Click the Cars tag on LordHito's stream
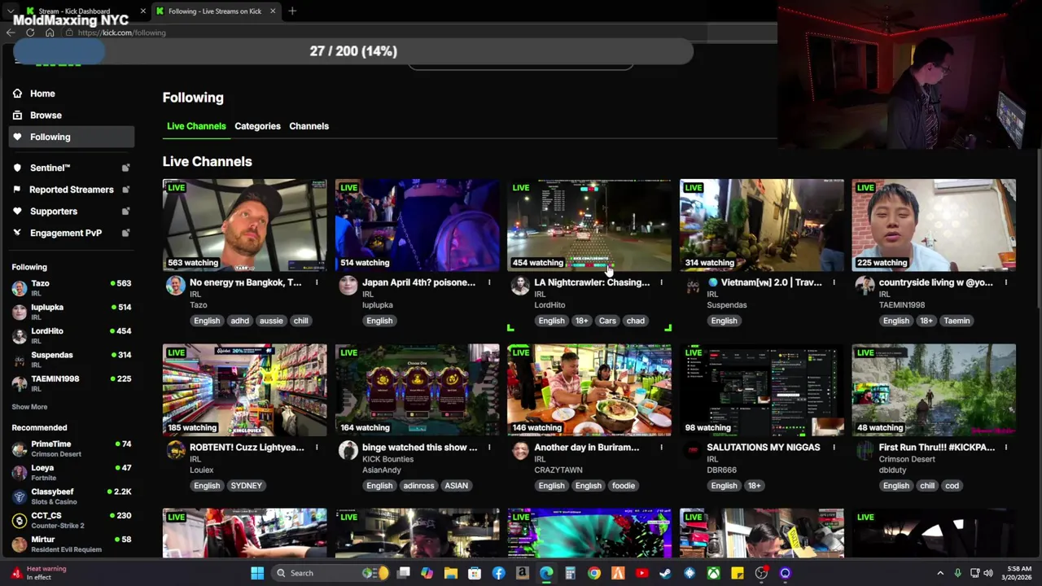1042x586 pixels. [607, 321]
